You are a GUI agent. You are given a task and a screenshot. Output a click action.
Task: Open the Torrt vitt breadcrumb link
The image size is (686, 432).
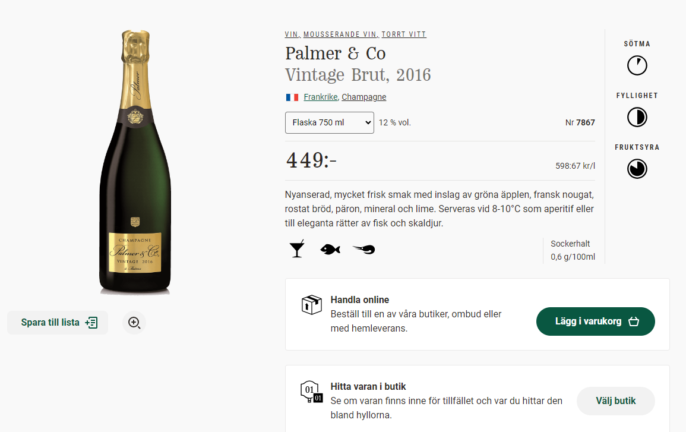point(404,34)
